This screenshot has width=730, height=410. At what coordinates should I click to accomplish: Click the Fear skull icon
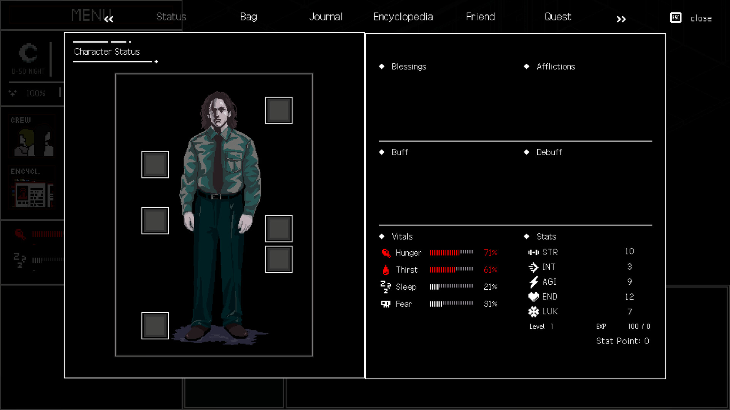click(386, 304)
